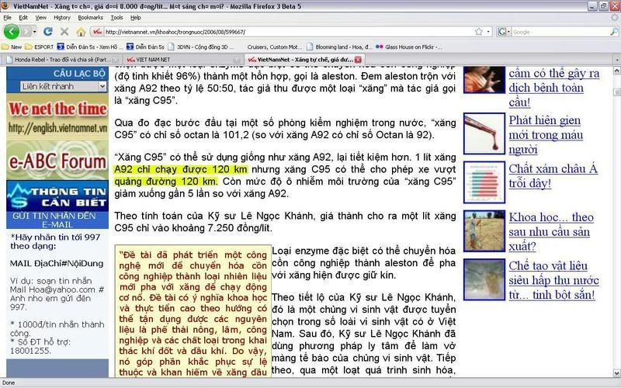
Task: Click the hand gesture thumbnail image
Action: point(484,80)
